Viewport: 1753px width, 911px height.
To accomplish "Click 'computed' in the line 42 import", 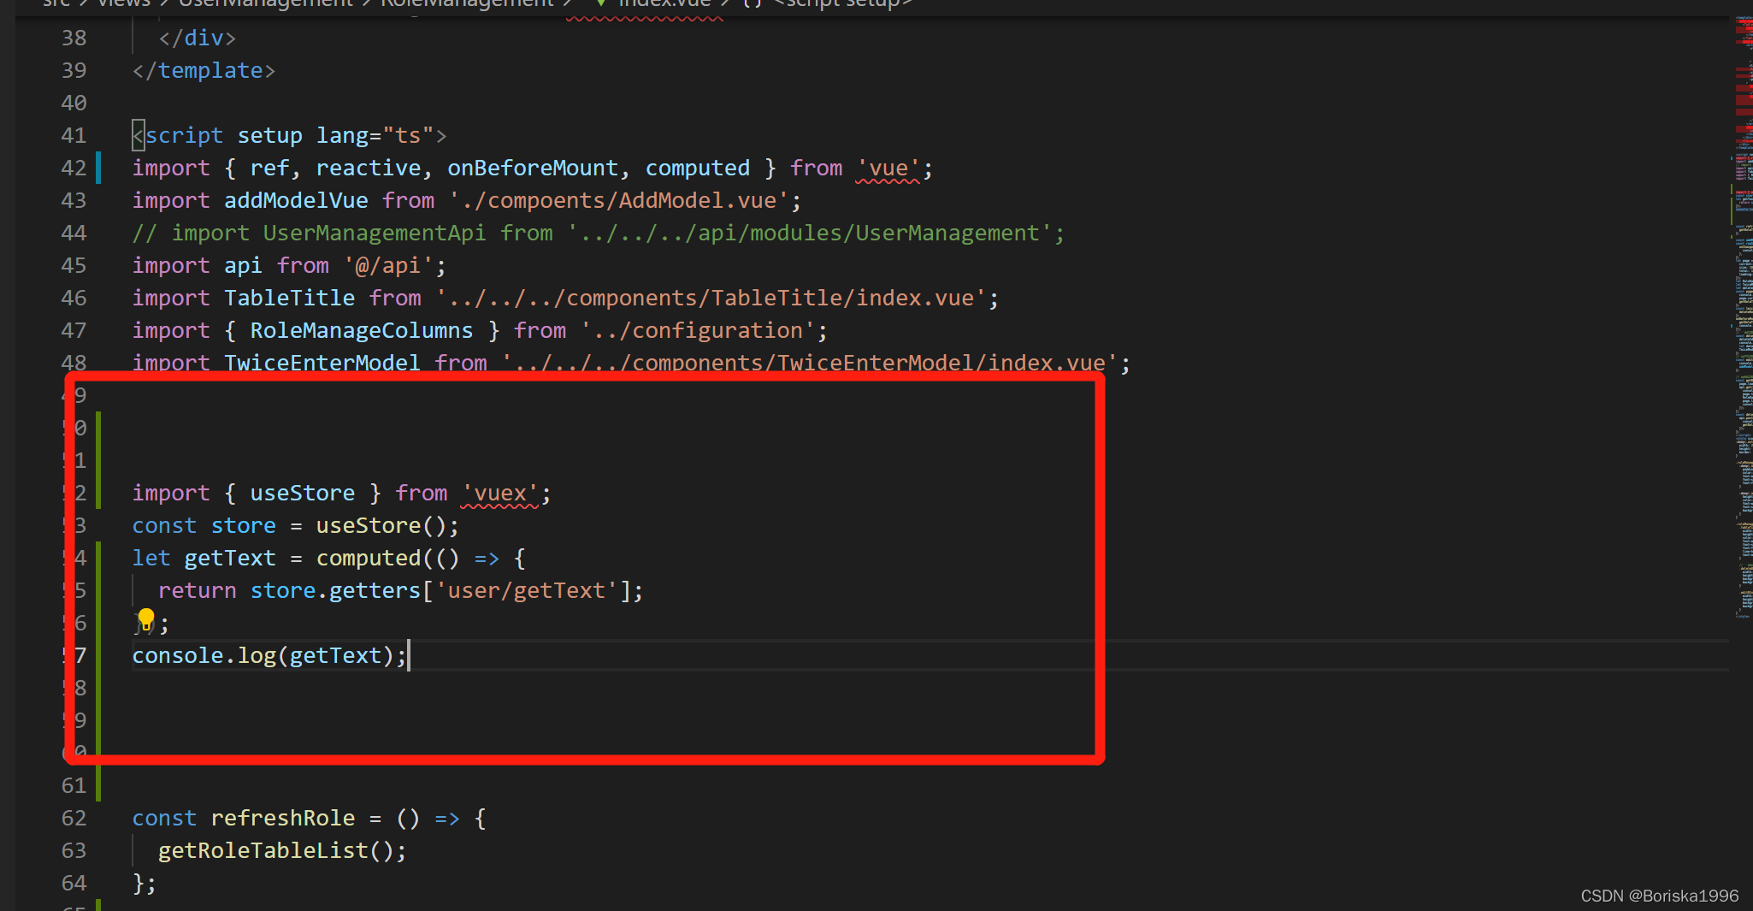I will coord(698,168).
